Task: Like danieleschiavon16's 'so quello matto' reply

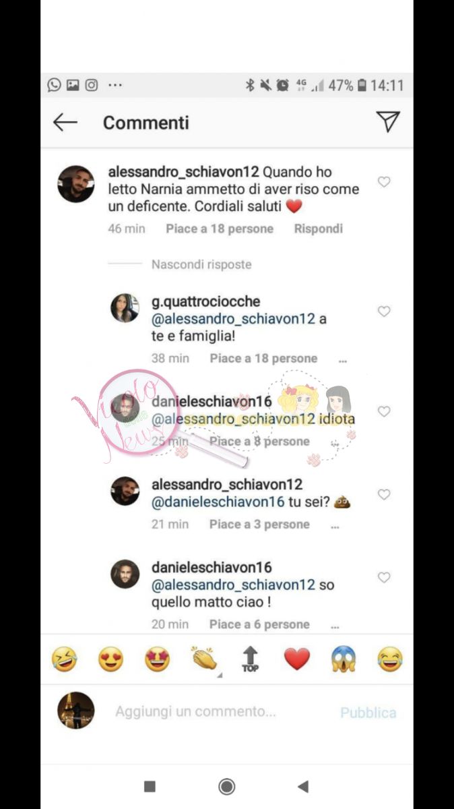Action: point(384,578)
